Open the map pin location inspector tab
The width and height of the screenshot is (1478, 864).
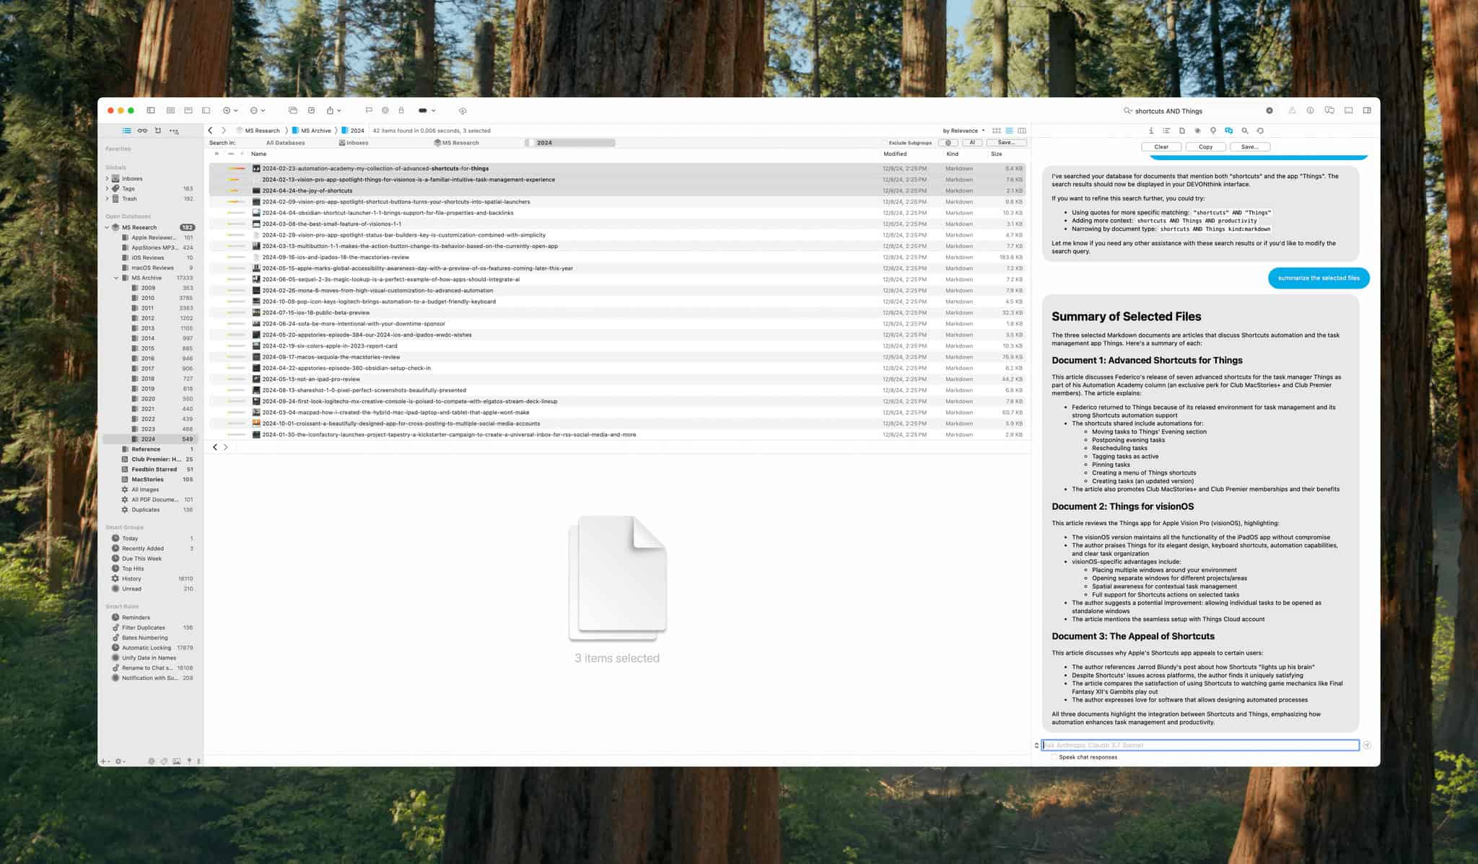(x=1213, y=131)
